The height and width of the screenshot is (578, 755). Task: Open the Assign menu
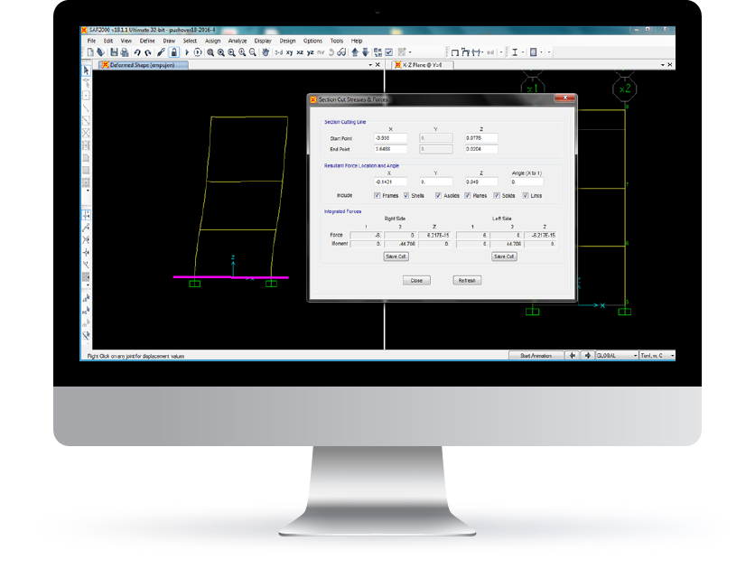coord(213,41)
